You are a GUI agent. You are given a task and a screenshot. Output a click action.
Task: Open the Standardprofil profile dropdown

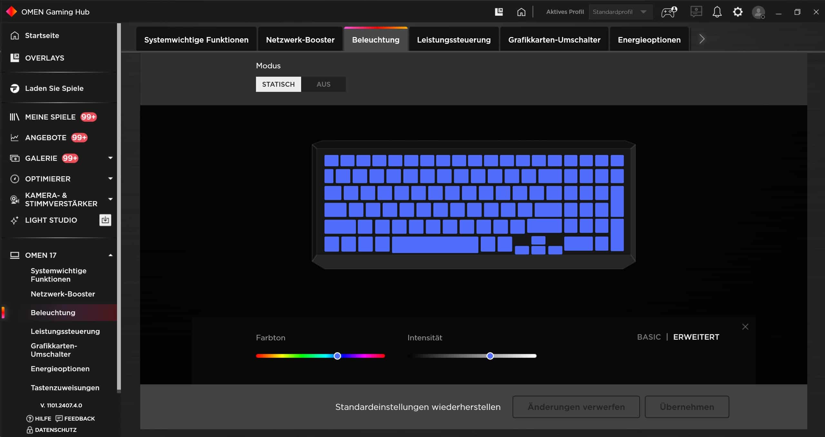[x=620, y=12]
